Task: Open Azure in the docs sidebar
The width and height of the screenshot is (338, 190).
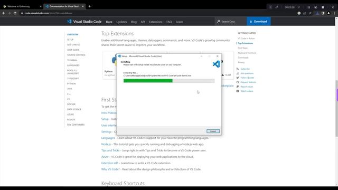Action: (70, 115)
